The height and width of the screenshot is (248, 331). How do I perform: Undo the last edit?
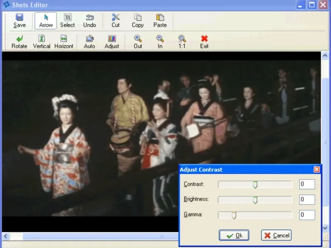(90, 21)
